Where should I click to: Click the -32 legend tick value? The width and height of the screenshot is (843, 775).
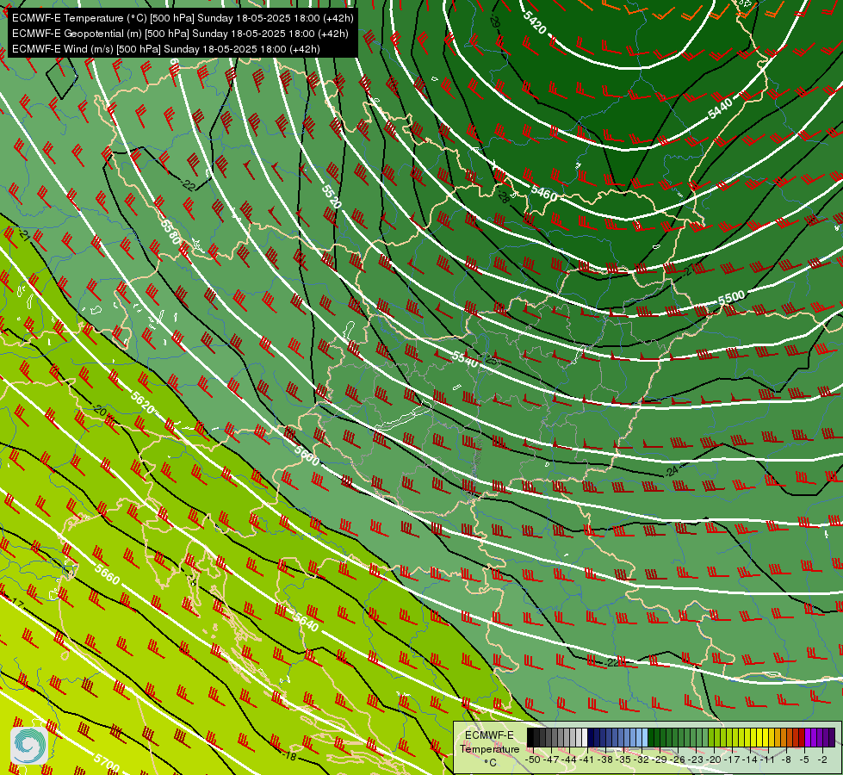coord(642,759)
